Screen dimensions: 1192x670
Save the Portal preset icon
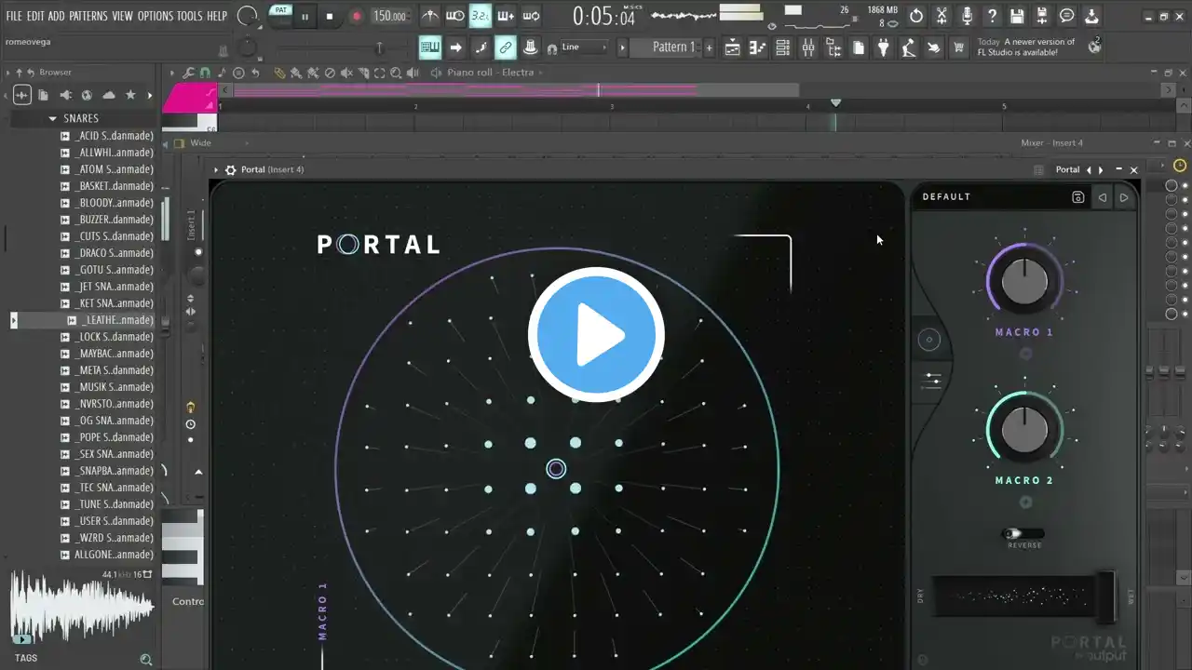pos(1078,197)
